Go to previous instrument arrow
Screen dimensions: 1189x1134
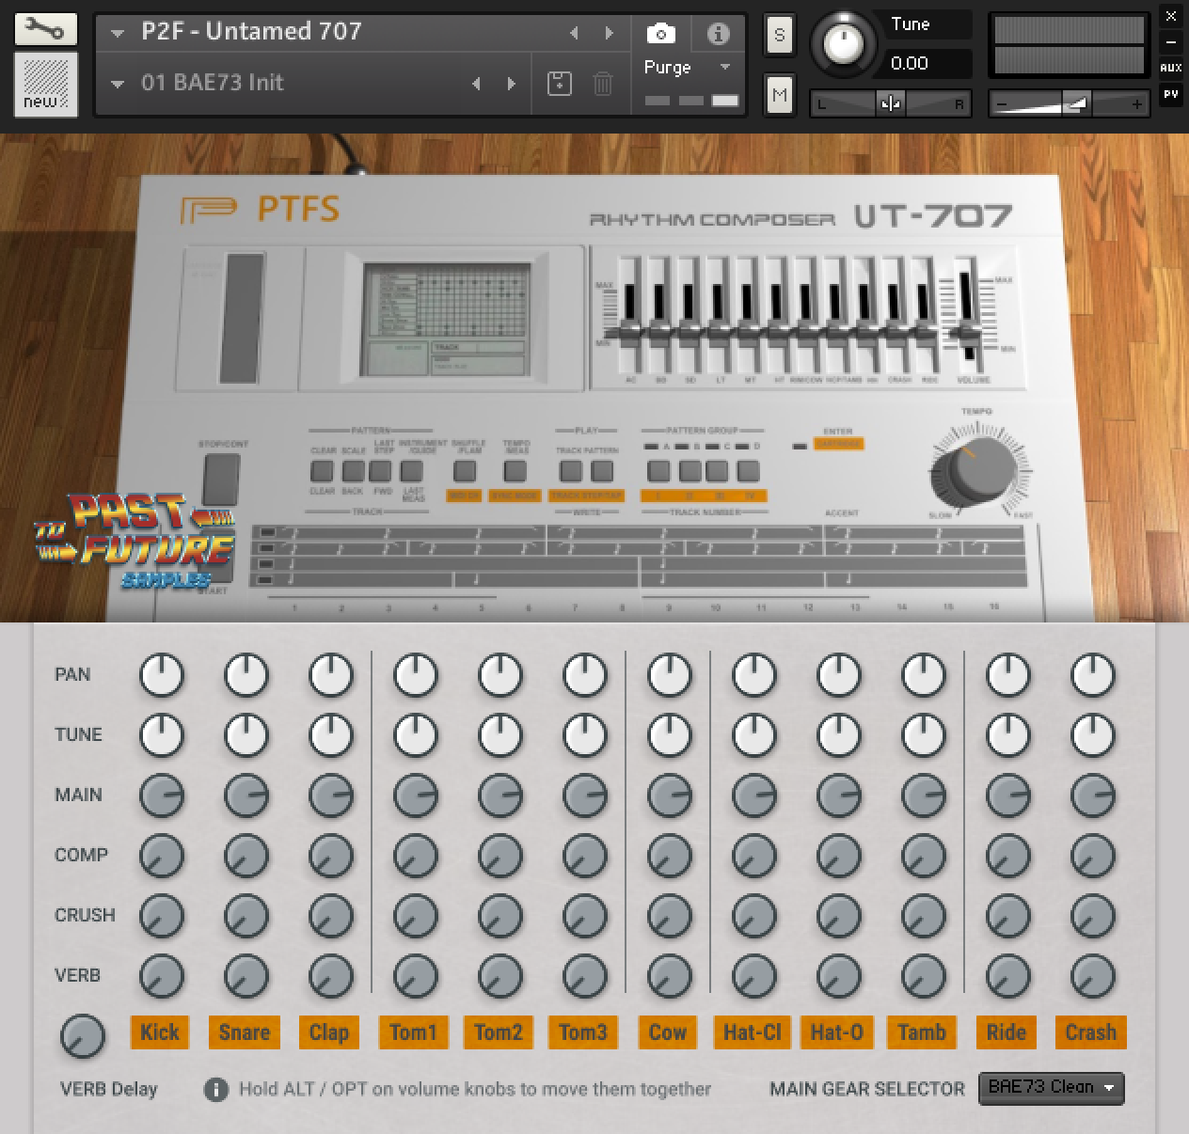tap(575, 33)
